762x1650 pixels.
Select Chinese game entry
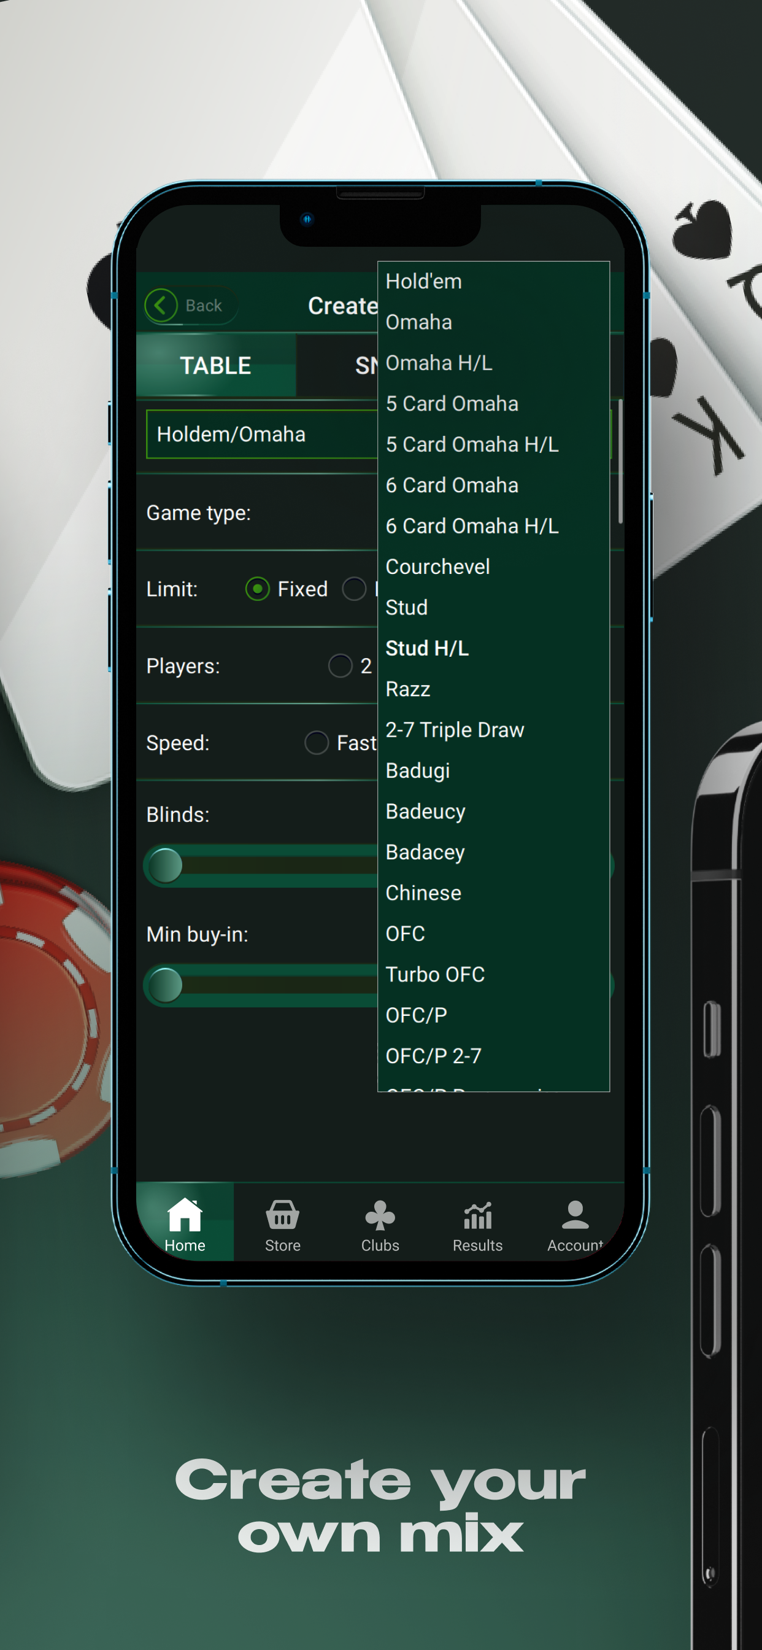(493, 893)
